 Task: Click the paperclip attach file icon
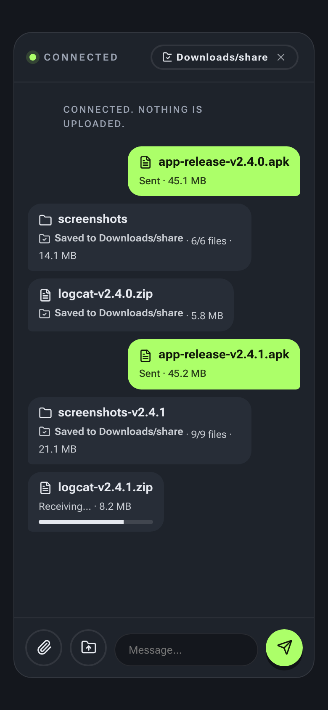pos(44,648)
